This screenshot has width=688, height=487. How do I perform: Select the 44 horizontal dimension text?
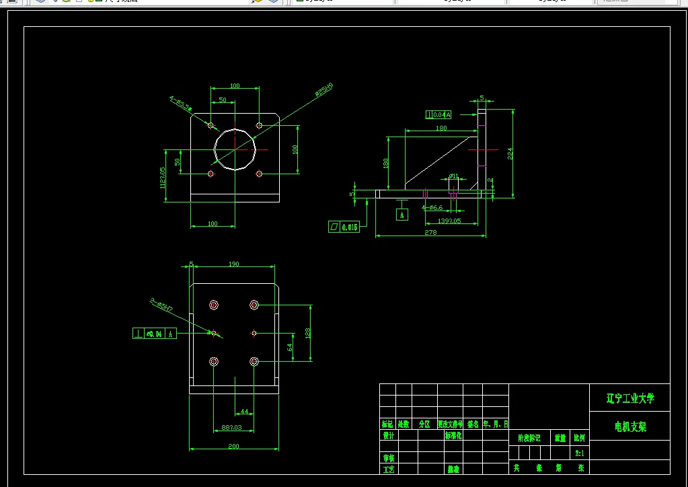(x=244, y=412)
